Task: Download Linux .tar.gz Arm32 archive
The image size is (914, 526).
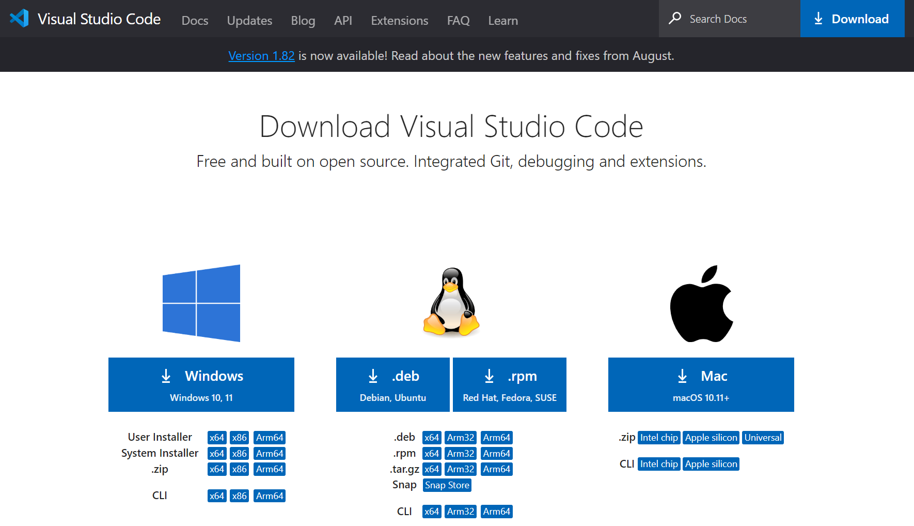Action: point(461,469)
